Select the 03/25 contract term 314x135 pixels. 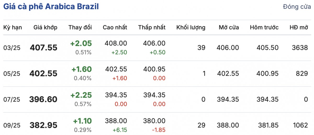pos(12,48)
